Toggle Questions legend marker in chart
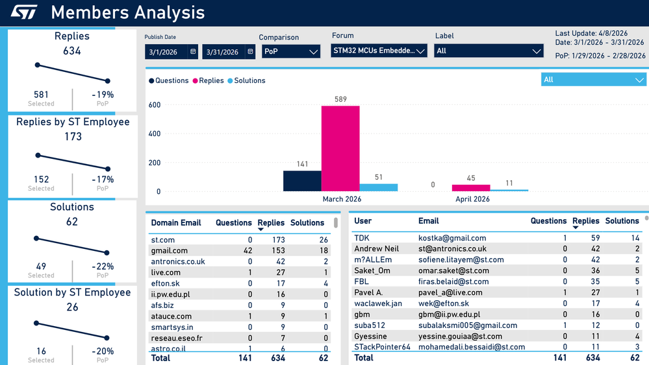Viewport: 649px width, 365px height. point(151,81)
